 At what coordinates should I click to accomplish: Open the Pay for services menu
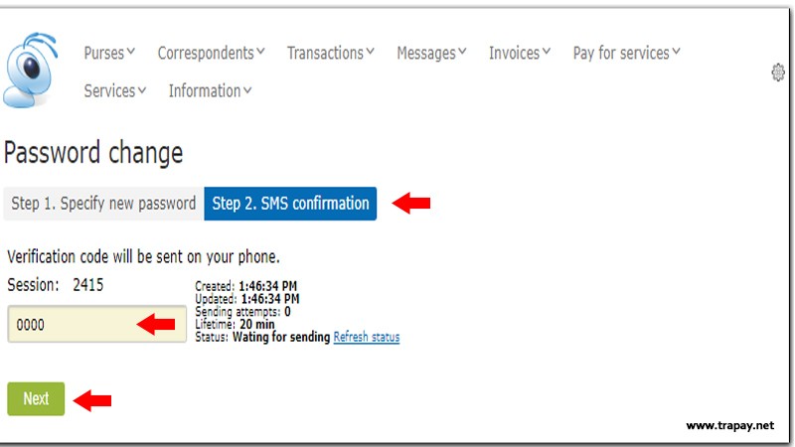tap(626, 53)
